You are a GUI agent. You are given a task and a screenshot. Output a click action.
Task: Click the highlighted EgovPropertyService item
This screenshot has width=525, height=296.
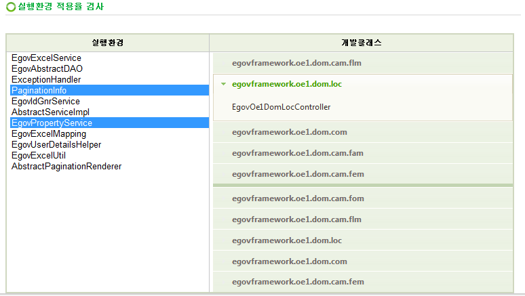pos(52,123)
